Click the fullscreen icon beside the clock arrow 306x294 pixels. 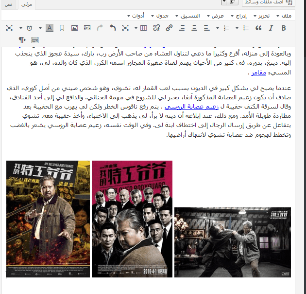point(9,28)
